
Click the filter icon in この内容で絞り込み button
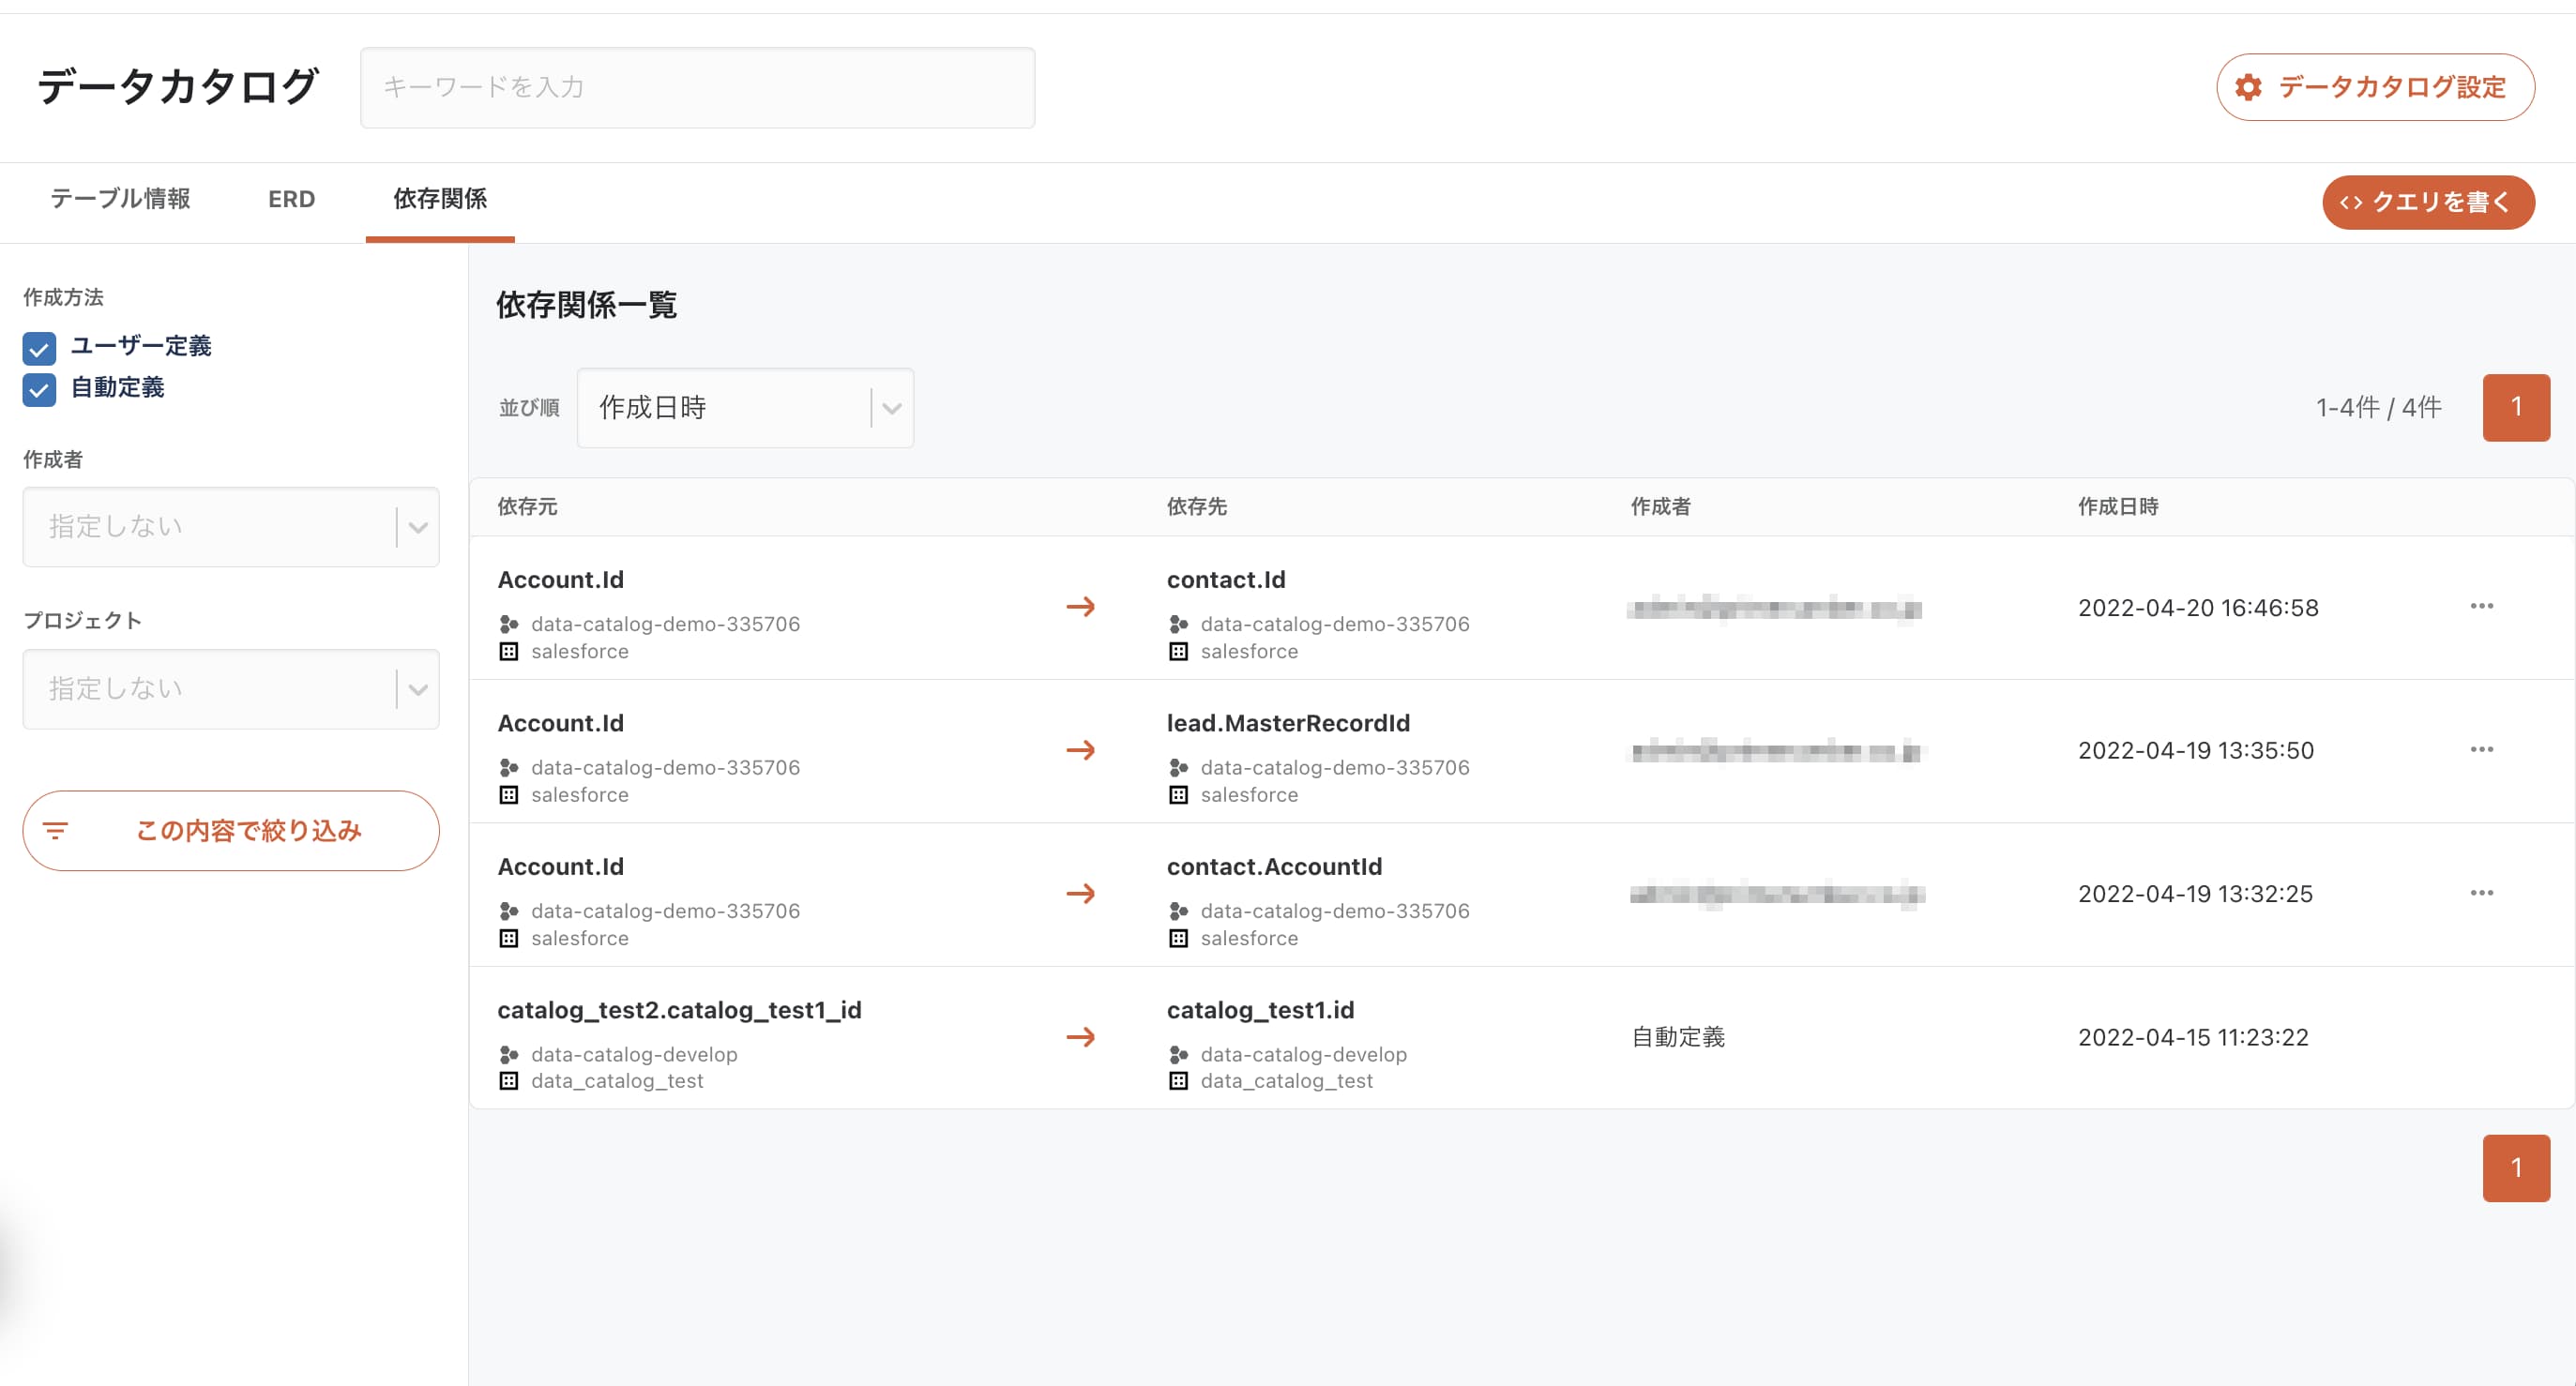coord(55,830)
